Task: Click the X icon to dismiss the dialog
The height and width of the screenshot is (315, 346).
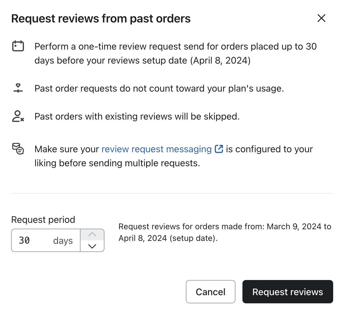Action: tap(321, 18)
